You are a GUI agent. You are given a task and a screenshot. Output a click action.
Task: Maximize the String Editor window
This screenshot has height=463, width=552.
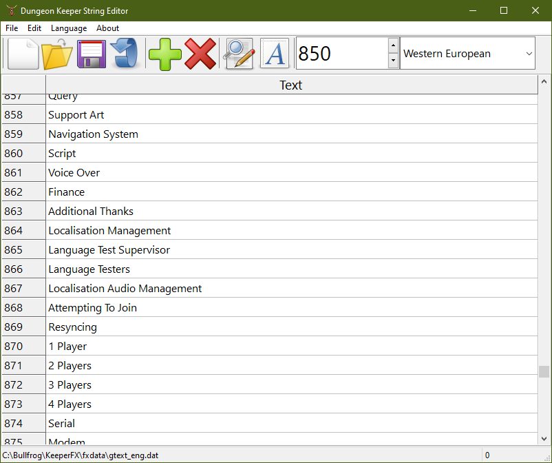[504, 10]
